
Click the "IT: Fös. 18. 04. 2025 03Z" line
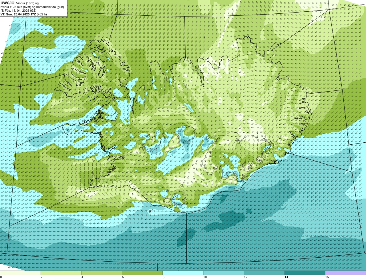coord(18,11)
